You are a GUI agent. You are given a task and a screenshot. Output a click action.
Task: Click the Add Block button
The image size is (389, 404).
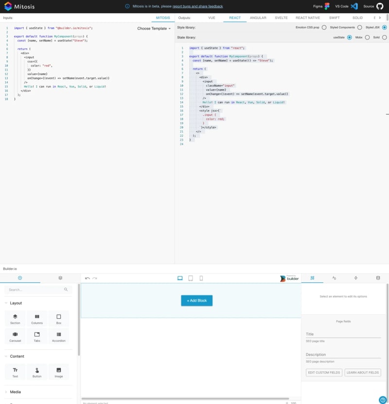point(197,300)
